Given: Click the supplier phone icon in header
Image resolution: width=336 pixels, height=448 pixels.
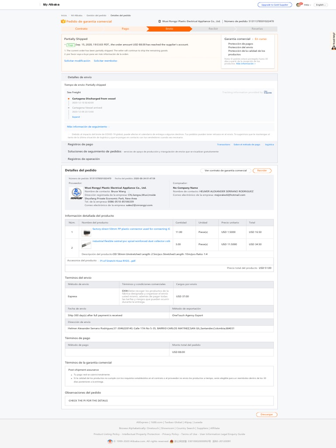Looking at the screenshot, I should click(159, 21).
